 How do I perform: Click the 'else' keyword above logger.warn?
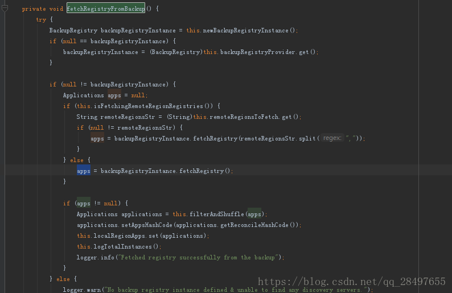point(63,279)
